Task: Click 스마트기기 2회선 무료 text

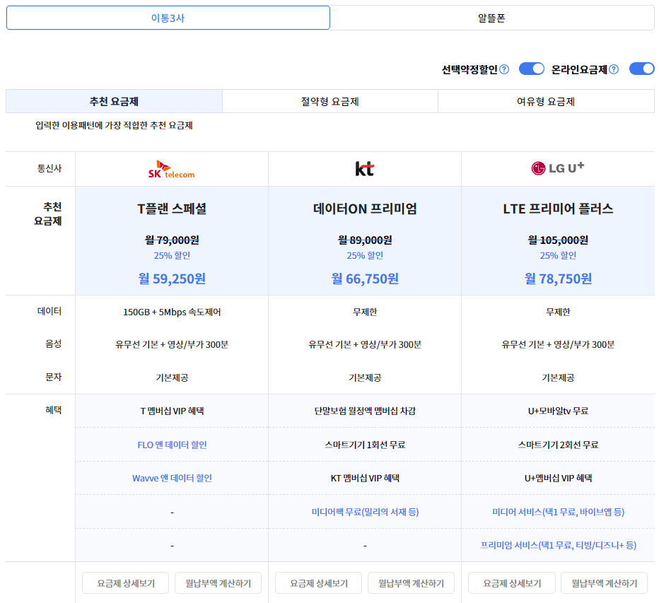Action: pyautogui.click(x=558, y=445)
